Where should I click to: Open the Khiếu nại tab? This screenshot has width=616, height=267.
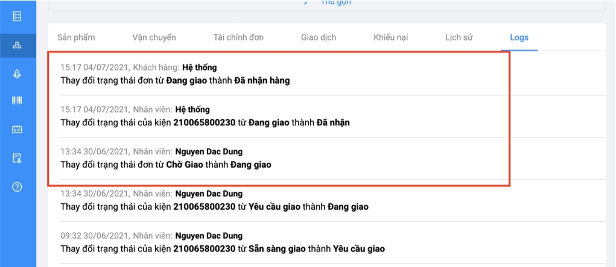(x=390, y=37)
